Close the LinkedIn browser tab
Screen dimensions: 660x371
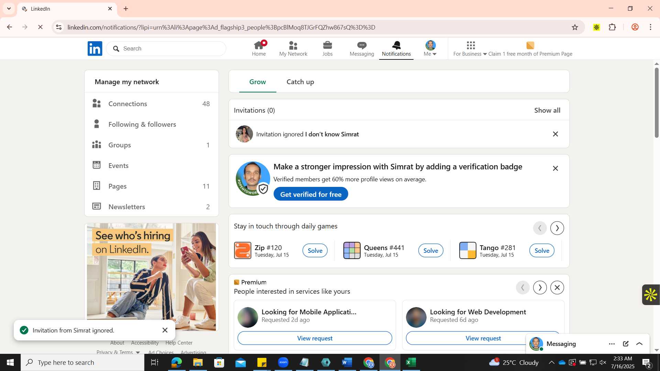point(110,9)
